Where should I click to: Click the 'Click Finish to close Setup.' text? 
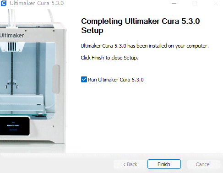(109, 58)
